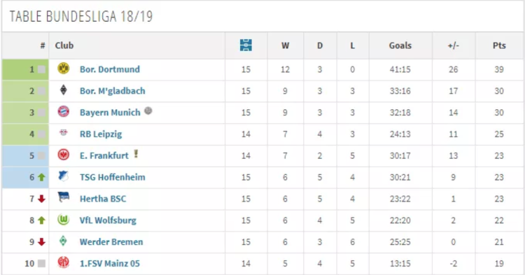Click the Eintracht Frankfurt eagle crest
The image size is (525, 275).
point(63,155)
